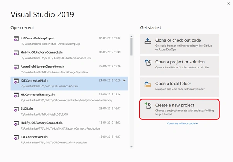Open IOT.Connect.API.sln dated 16-04-2019
This screenshot has height=162, width=233.
coord(69,140)
